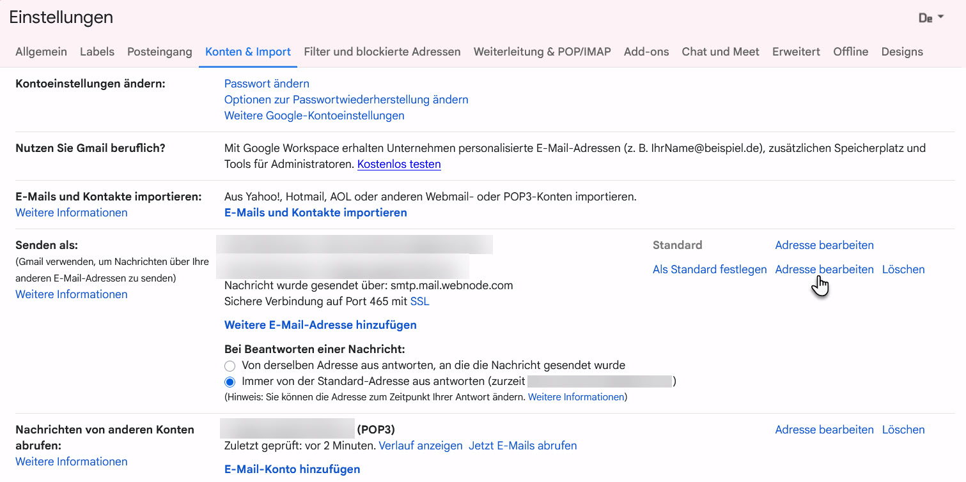Select always reply from Standard-Adresse option
This screenshot has height=482, width=966.
click(230, 382)
